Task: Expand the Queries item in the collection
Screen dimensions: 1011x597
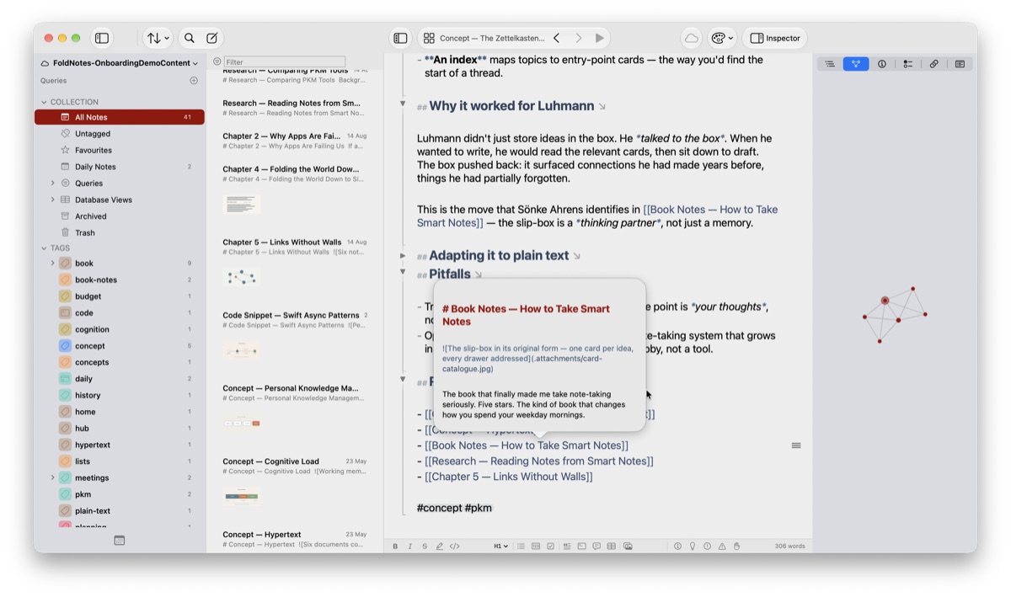Action: [x=52, y=183]
